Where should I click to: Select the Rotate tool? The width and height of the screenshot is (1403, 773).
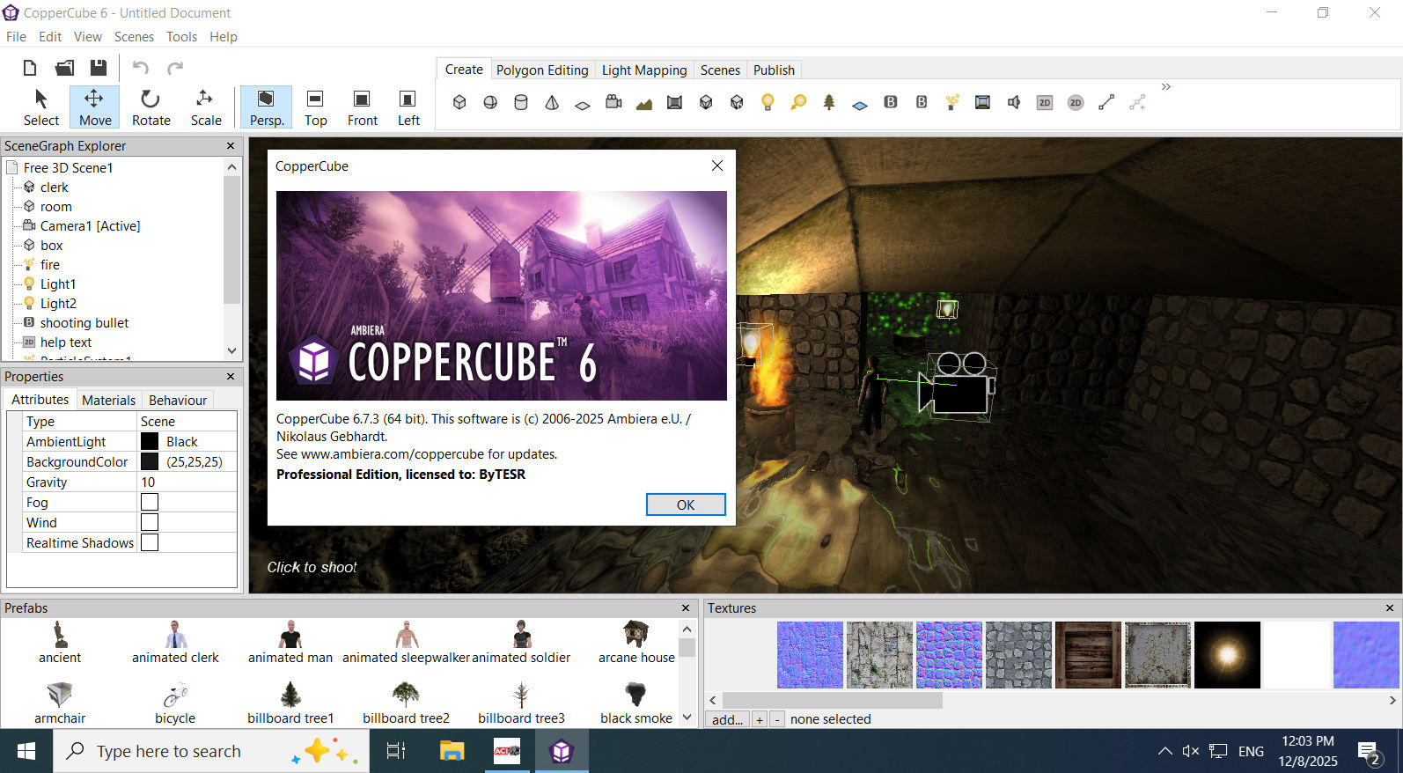click(x=151, y=107)
